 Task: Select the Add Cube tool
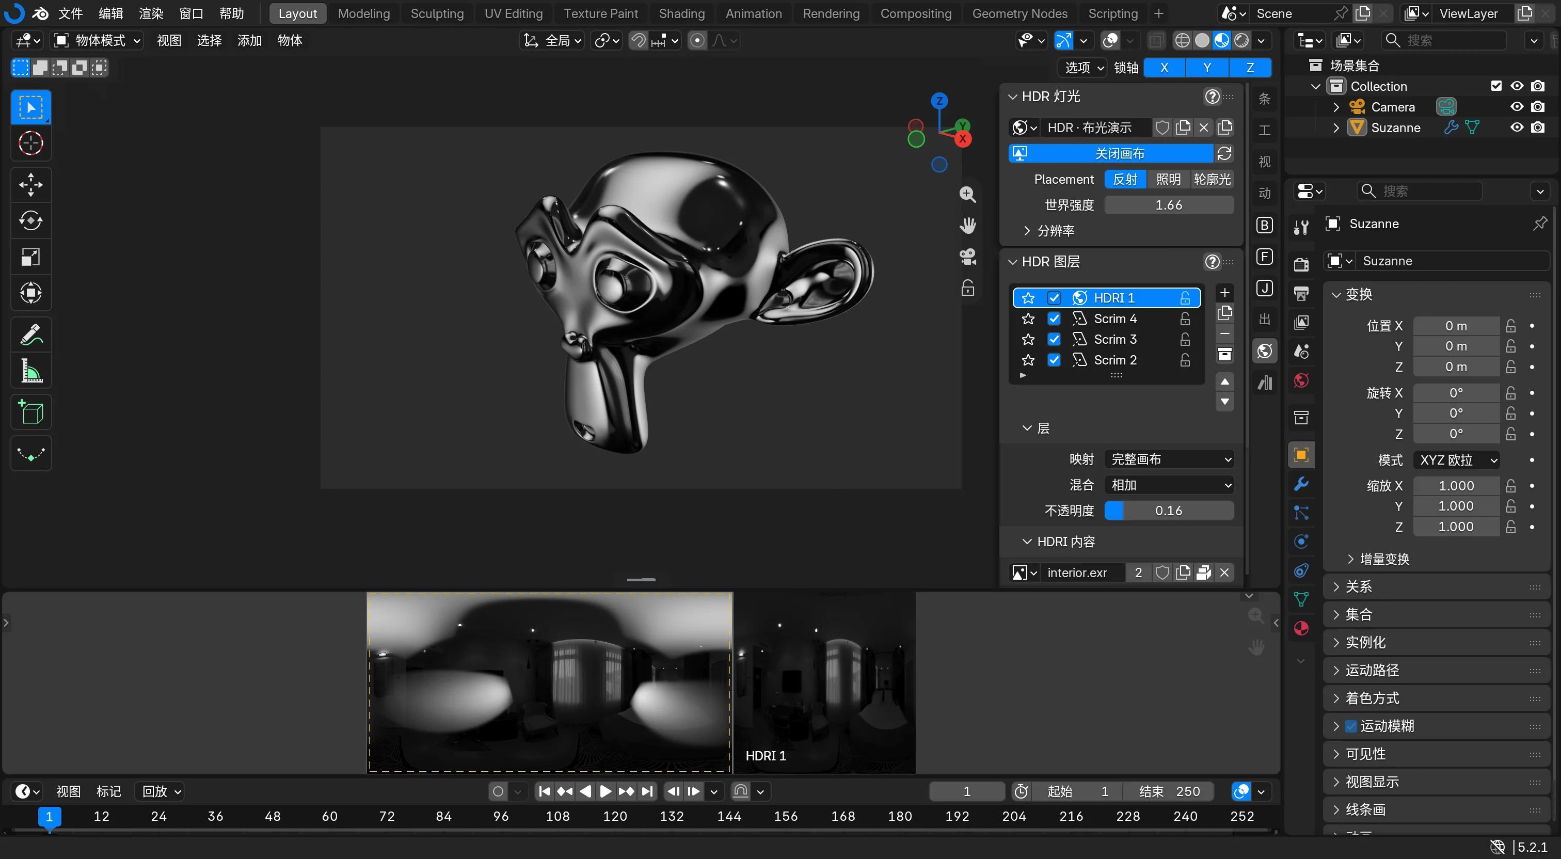pos(31,412)
